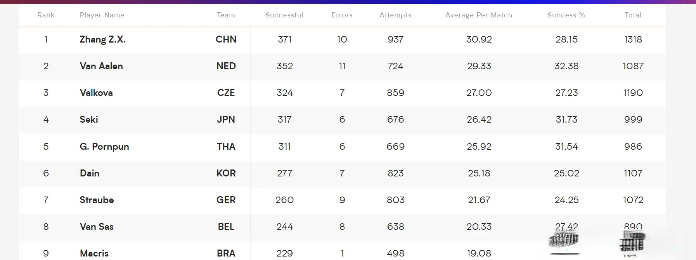
Task: Select the Dain row name
Action: point(90,173)
